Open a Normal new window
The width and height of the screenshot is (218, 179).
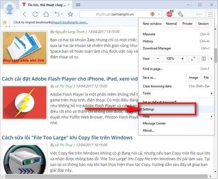171,23
